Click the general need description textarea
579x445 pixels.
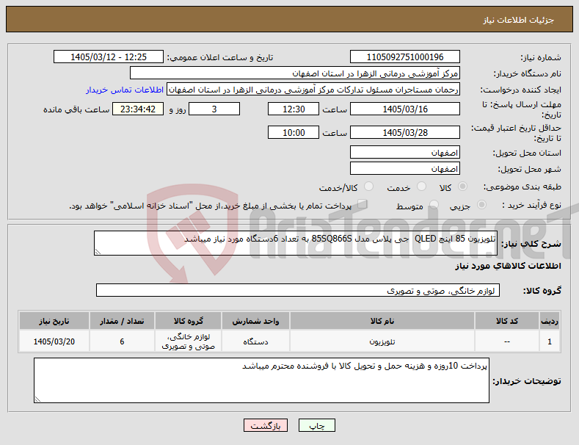[296, 243]
